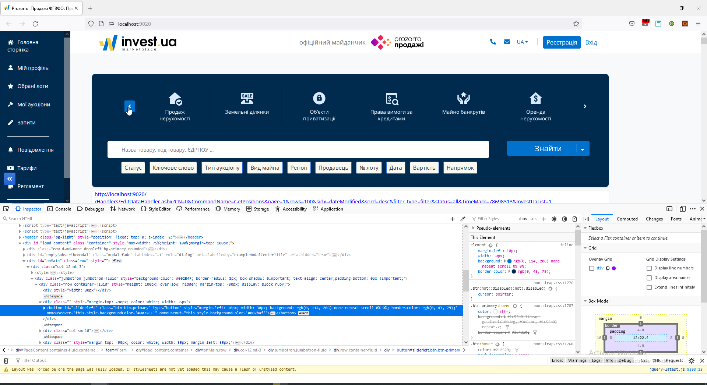Choose the Права вимоги за кредитами icon
The height and width of the screenshot is (385, 707).
click(391, 99)
